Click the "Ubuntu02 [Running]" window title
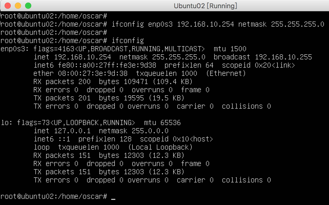Screen dimensions: 329x205 [x=205, y=6]
